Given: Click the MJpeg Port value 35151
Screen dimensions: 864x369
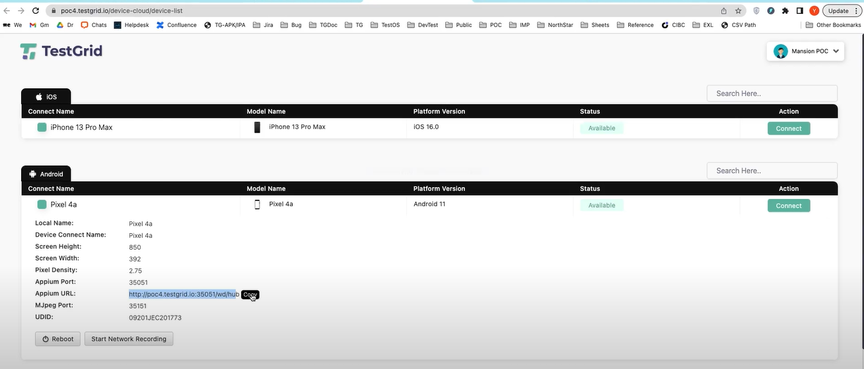Looking at the screenshot, I should click(138, 306).
